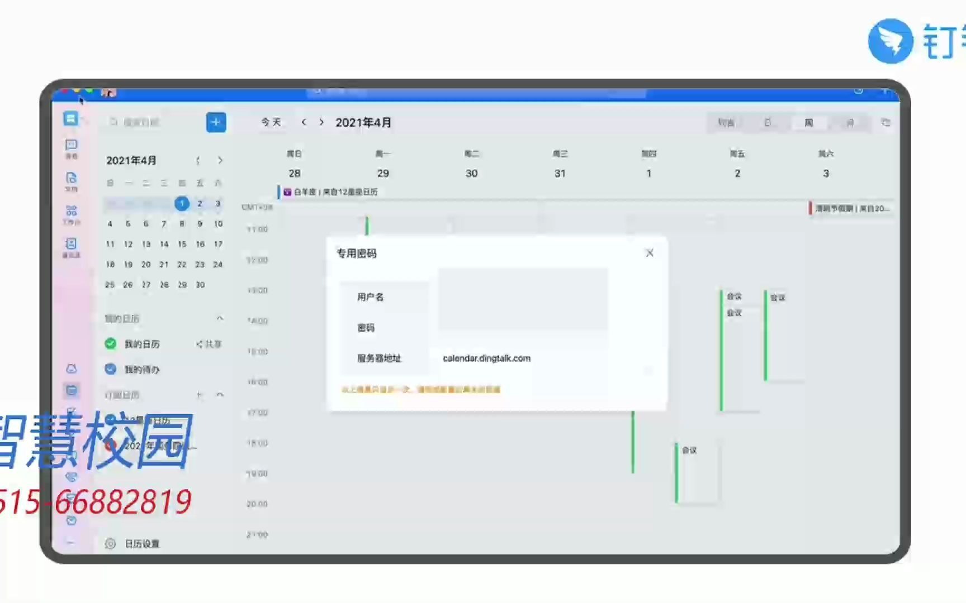Image resolution: width=966 pixels, height=603 pixels.
Task: Click the 我的待办 calendar label
Action: click(142, 370)
